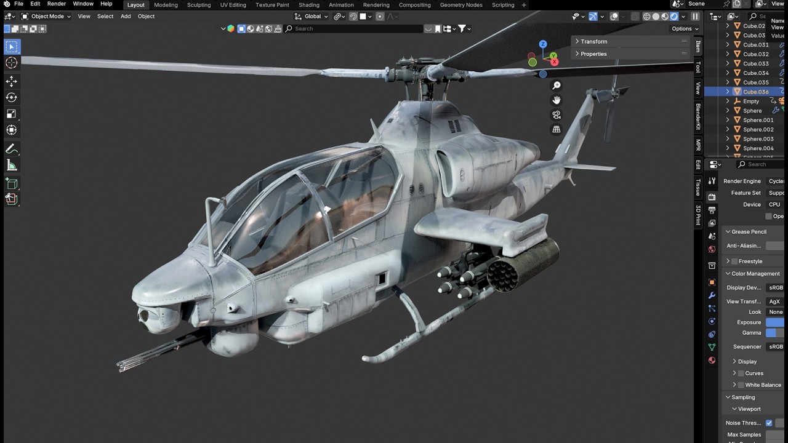Select the Measure tool
788x443 pixels.
[x=11, y=165]
